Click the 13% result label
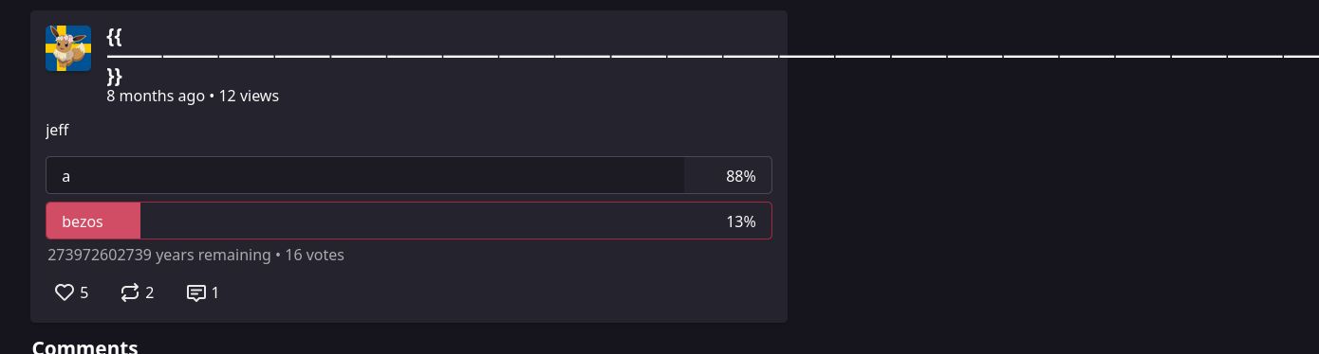 tap(740, 221)
